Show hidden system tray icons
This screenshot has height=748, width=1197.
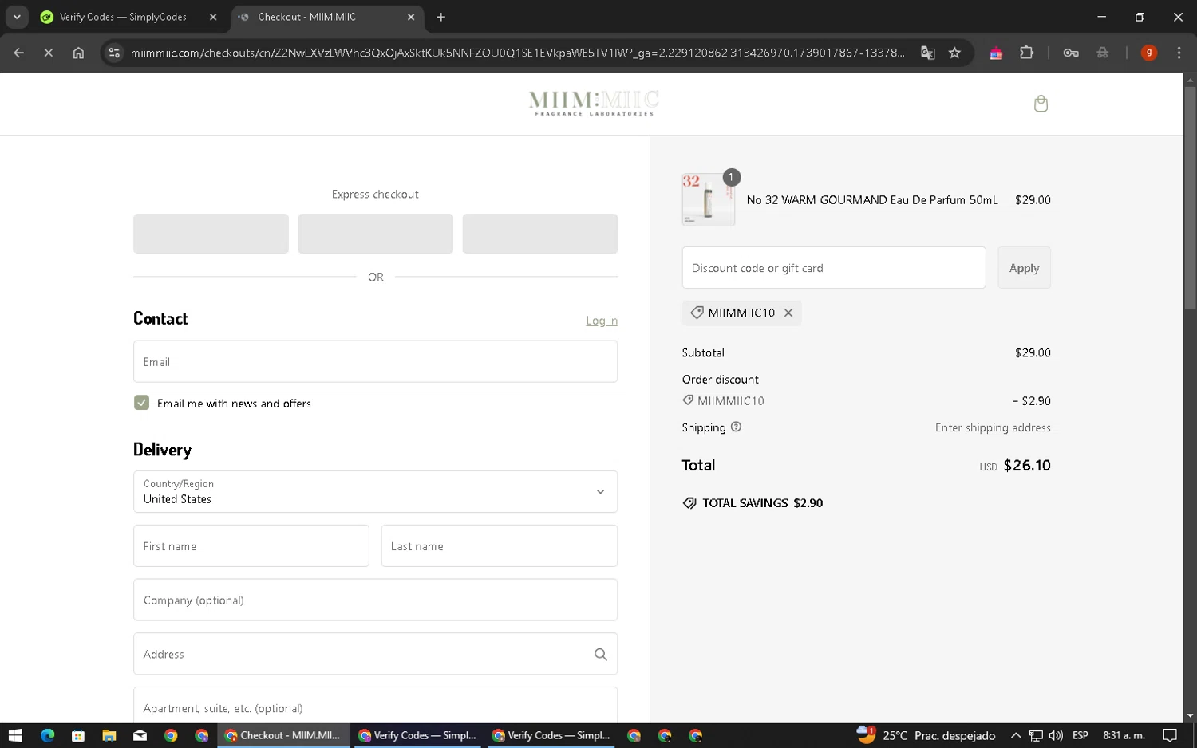click(x=1016, y=735)
